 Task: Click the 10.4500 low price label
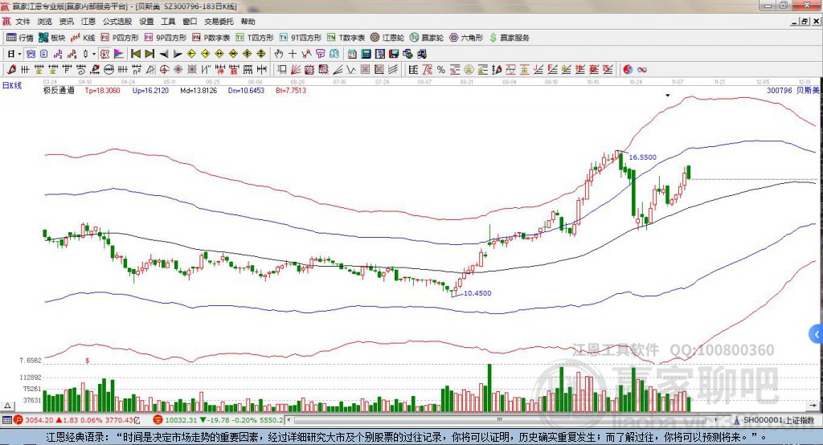(x=477, y=293)
